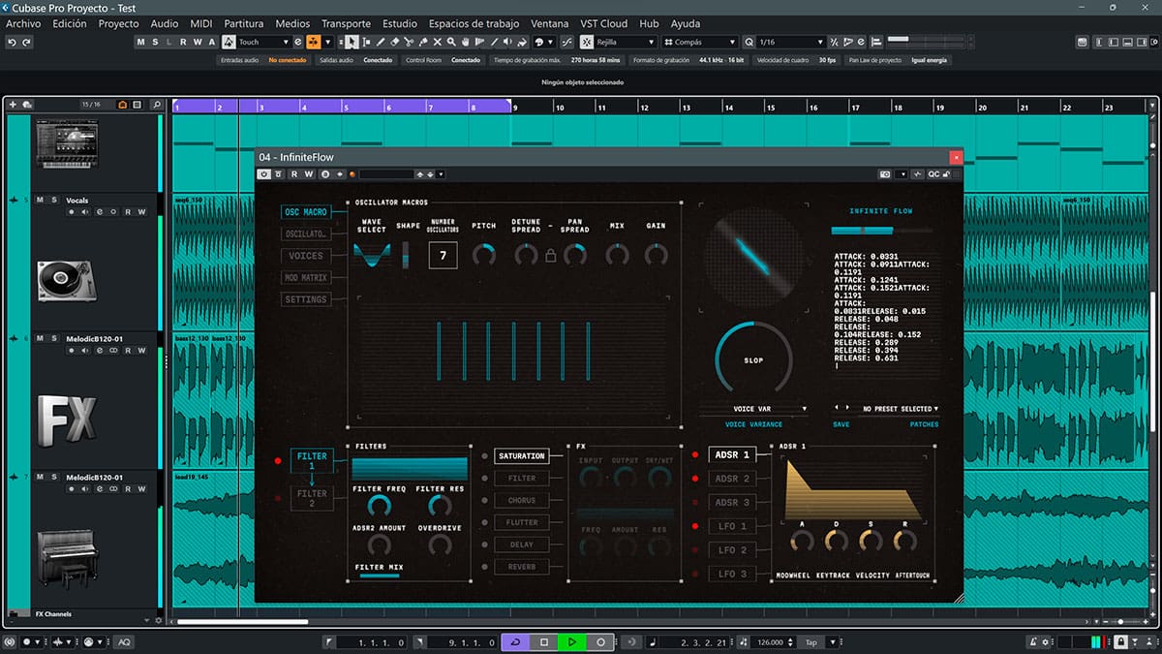Click the vinyl turntable track picture

pyautogui.click(x=66, y=281)
